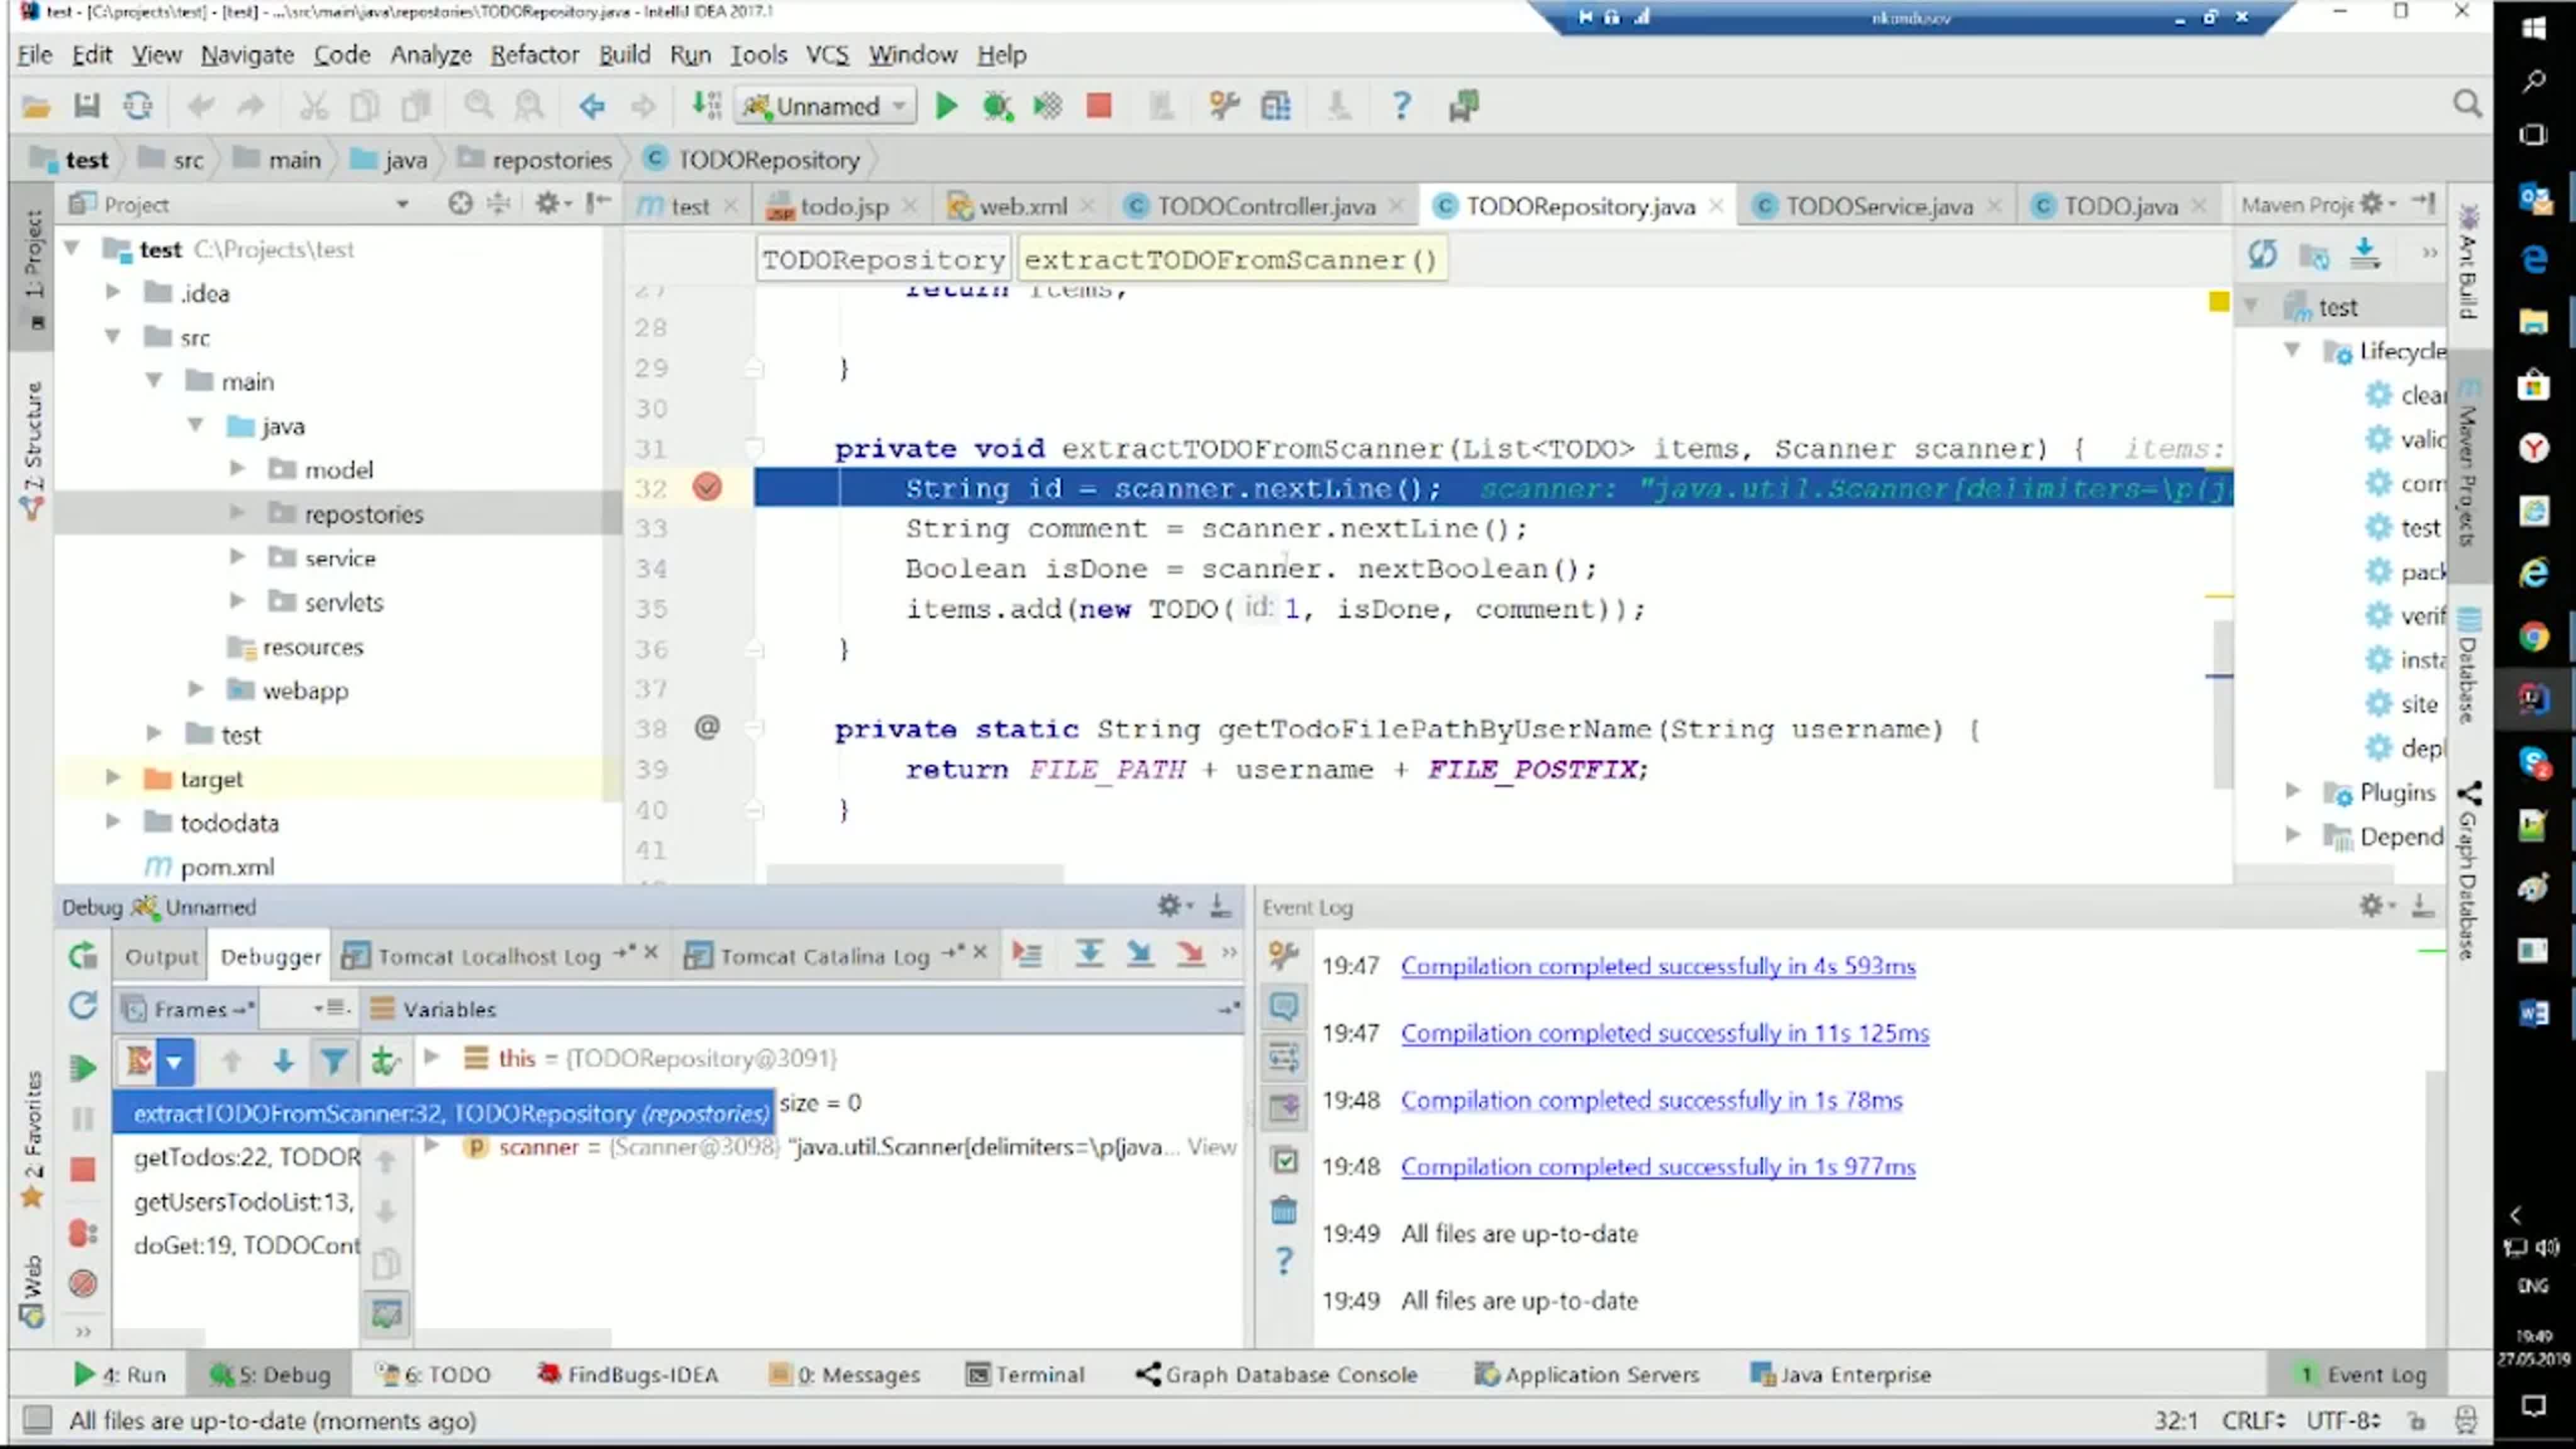Open the TODOService.java tab
The image size is (2576, 1449).
pyautogui.click(x=1879, y=204)
